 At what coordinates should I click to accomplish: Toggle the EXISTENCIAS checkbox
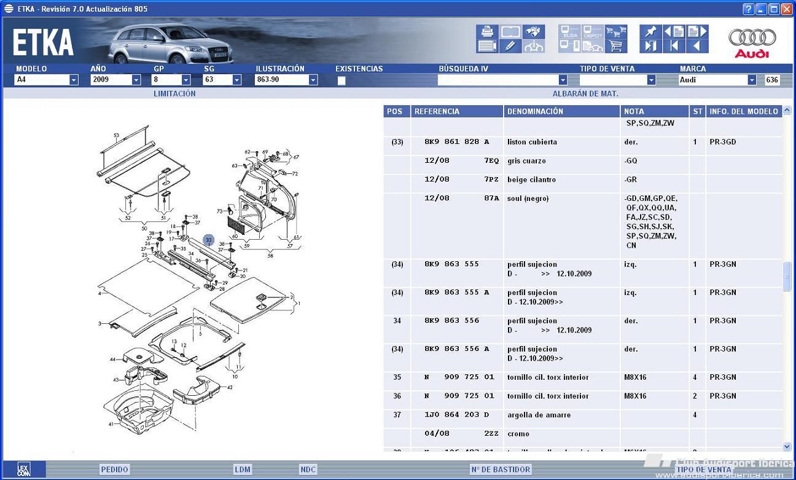tap(341, 81)
